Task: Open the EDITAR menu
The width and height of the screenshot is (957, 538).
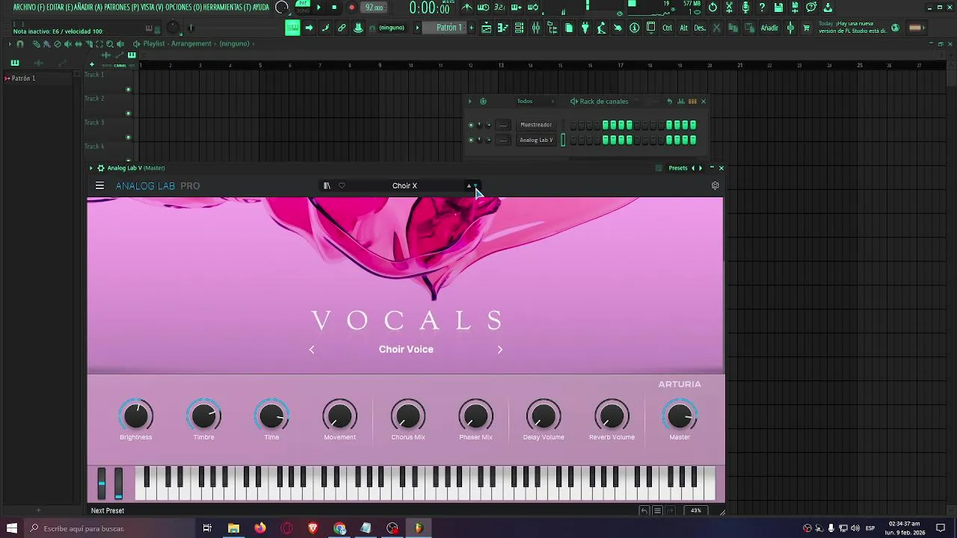Action: [60, 7]
